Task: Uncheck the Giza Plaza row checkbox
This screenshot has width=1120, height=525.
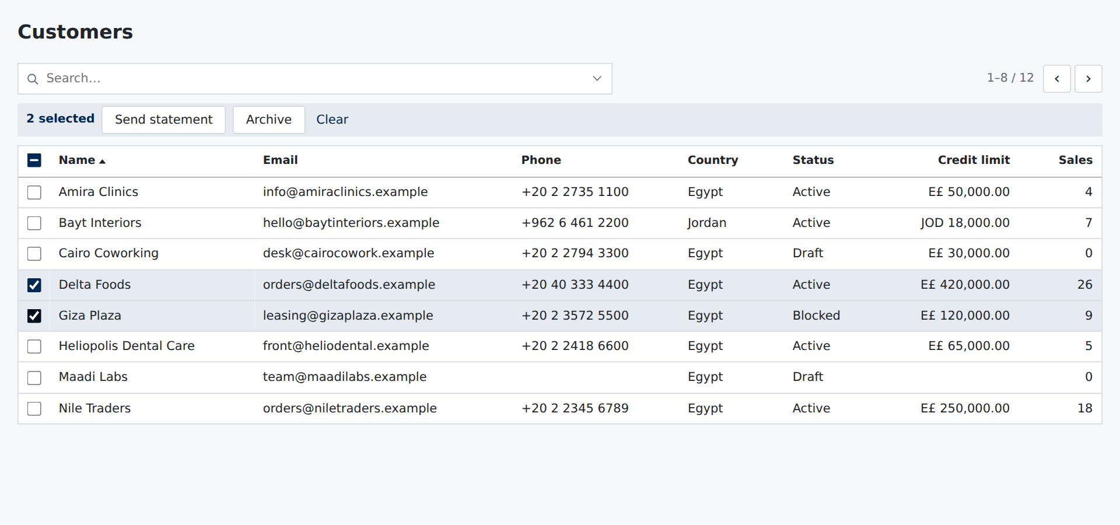Action: pyautogui.click(x=34, y=316)
